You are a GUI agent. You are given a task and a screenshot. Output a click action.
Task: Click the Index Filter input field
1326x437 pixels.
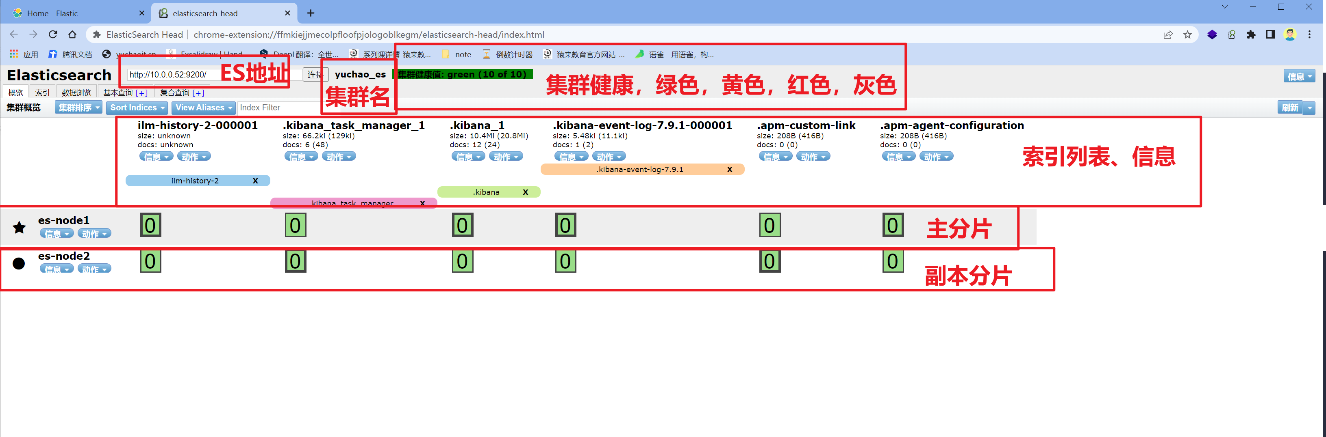(278, 108)
